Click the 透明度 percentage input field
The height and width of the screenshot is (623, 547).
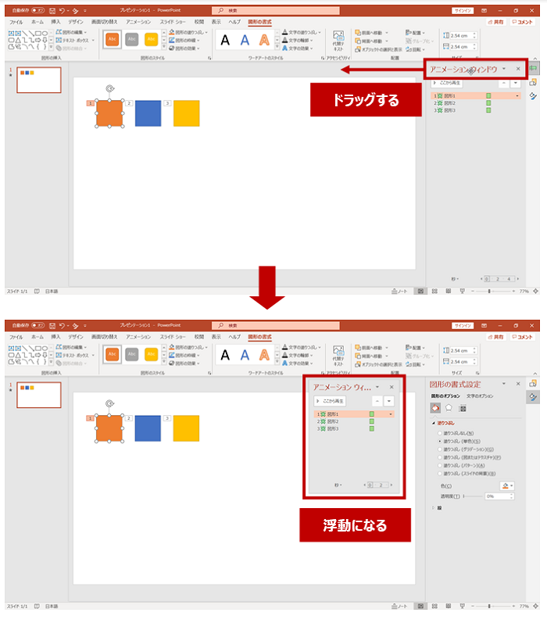497,496
